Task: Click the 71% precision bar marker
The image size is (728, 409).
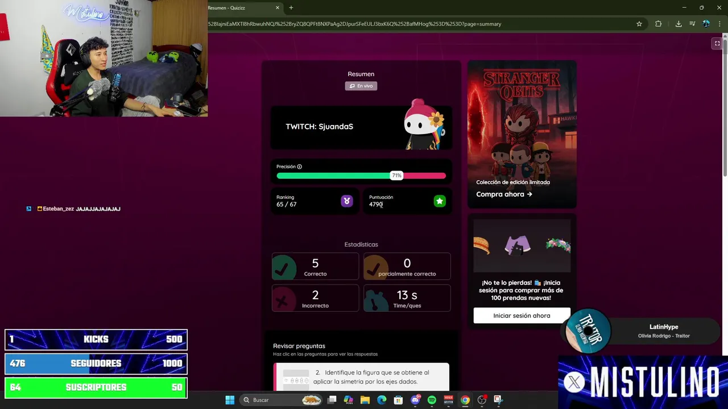Action: click(396, 176)
